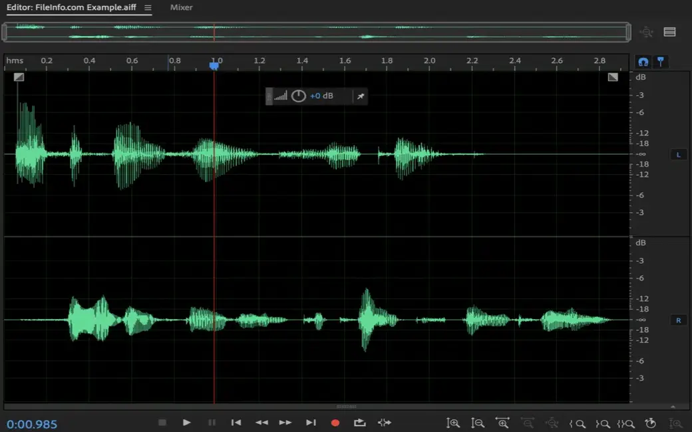Screen dimensions: 692x432
Task: Zoom in at In Point
Action: (578, 423)
